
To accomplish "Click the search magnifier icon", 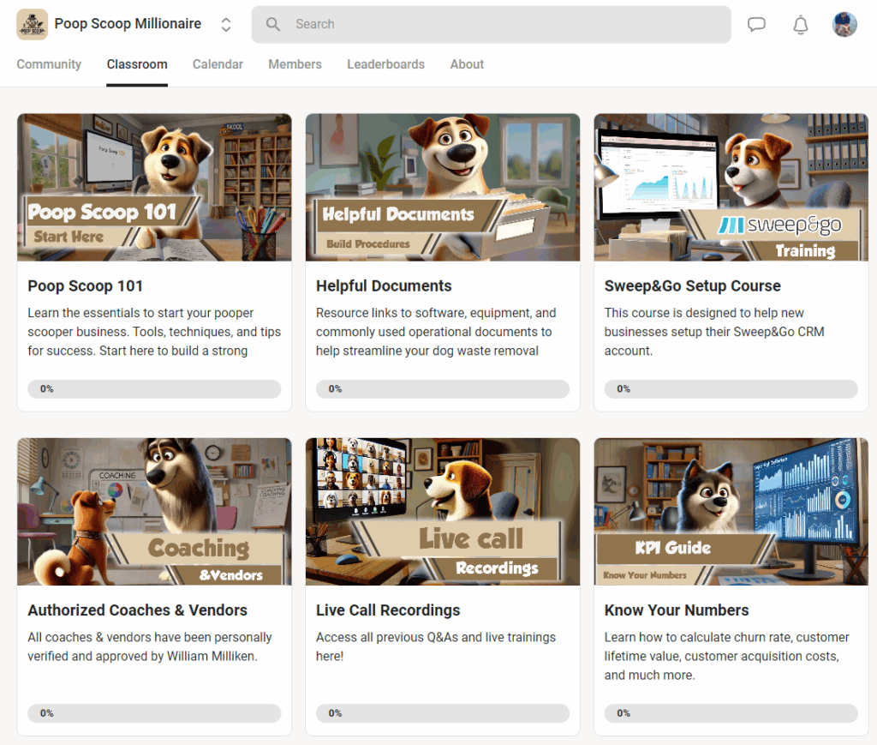I will click(x=273, y=24).
